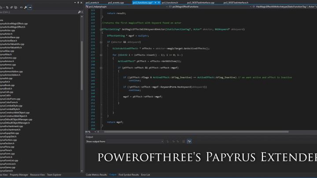317x178 pixels.
Task: Switch to the Team Explorer tab
Action: pyautogui.click(x=54, y=175)
